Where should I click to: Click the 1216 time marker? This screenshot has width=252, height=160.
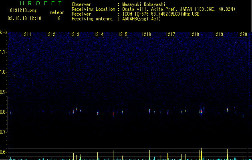(146, 34)
